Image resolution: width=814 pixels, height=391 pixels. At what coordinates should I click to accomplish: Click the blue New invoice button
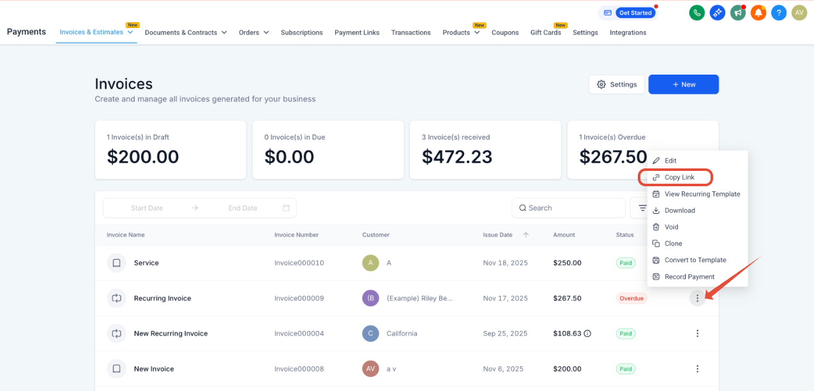(683, 84)
